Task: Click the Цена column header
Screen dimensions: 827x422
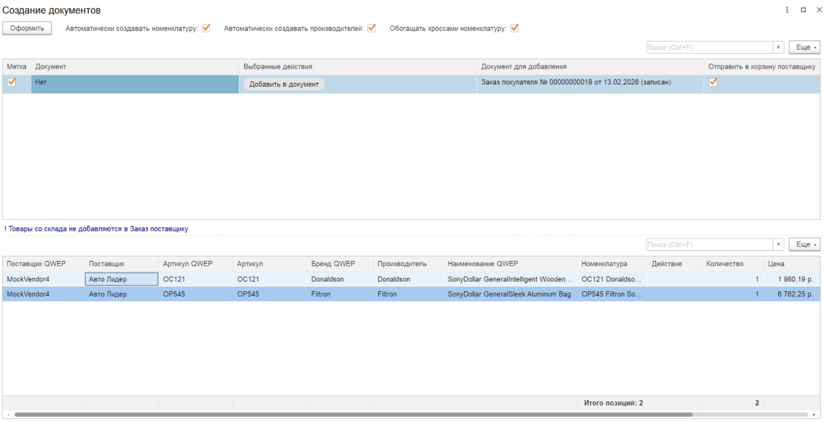Action: (776, 264)
